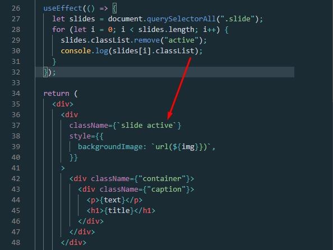
Task: Click the log method call
Action: tap(101, 51)
